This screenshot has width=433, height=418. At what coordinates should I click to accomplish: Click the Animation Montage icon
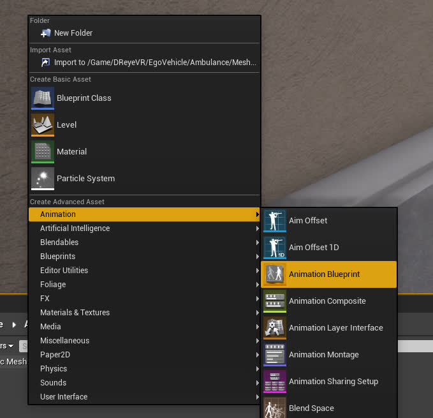point(275,355)
